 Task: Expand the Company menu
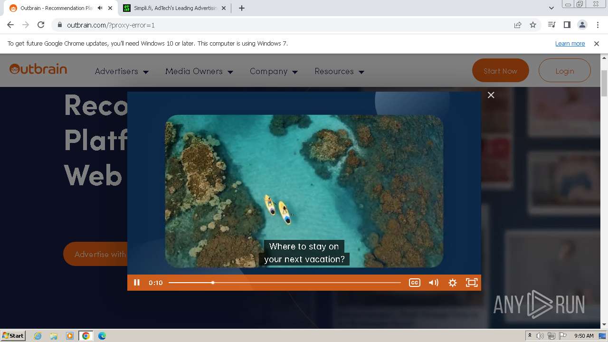click(274, 71)
